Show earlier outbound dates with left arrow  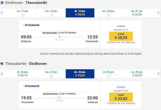[x=2, y=12]
